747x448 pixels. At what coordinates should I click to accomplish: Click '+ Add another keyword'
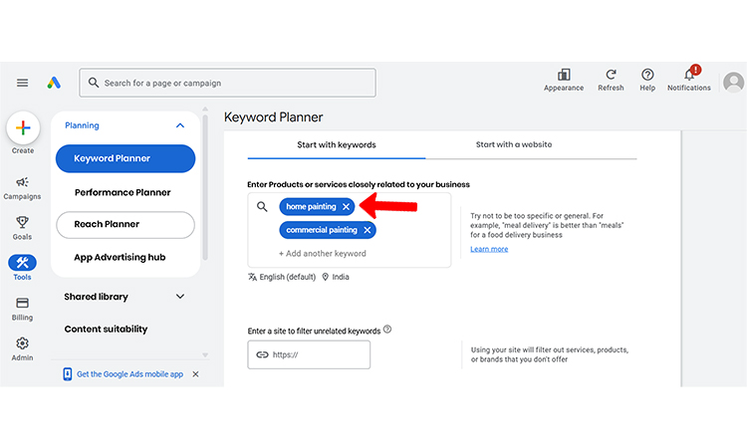coord(323,254)
